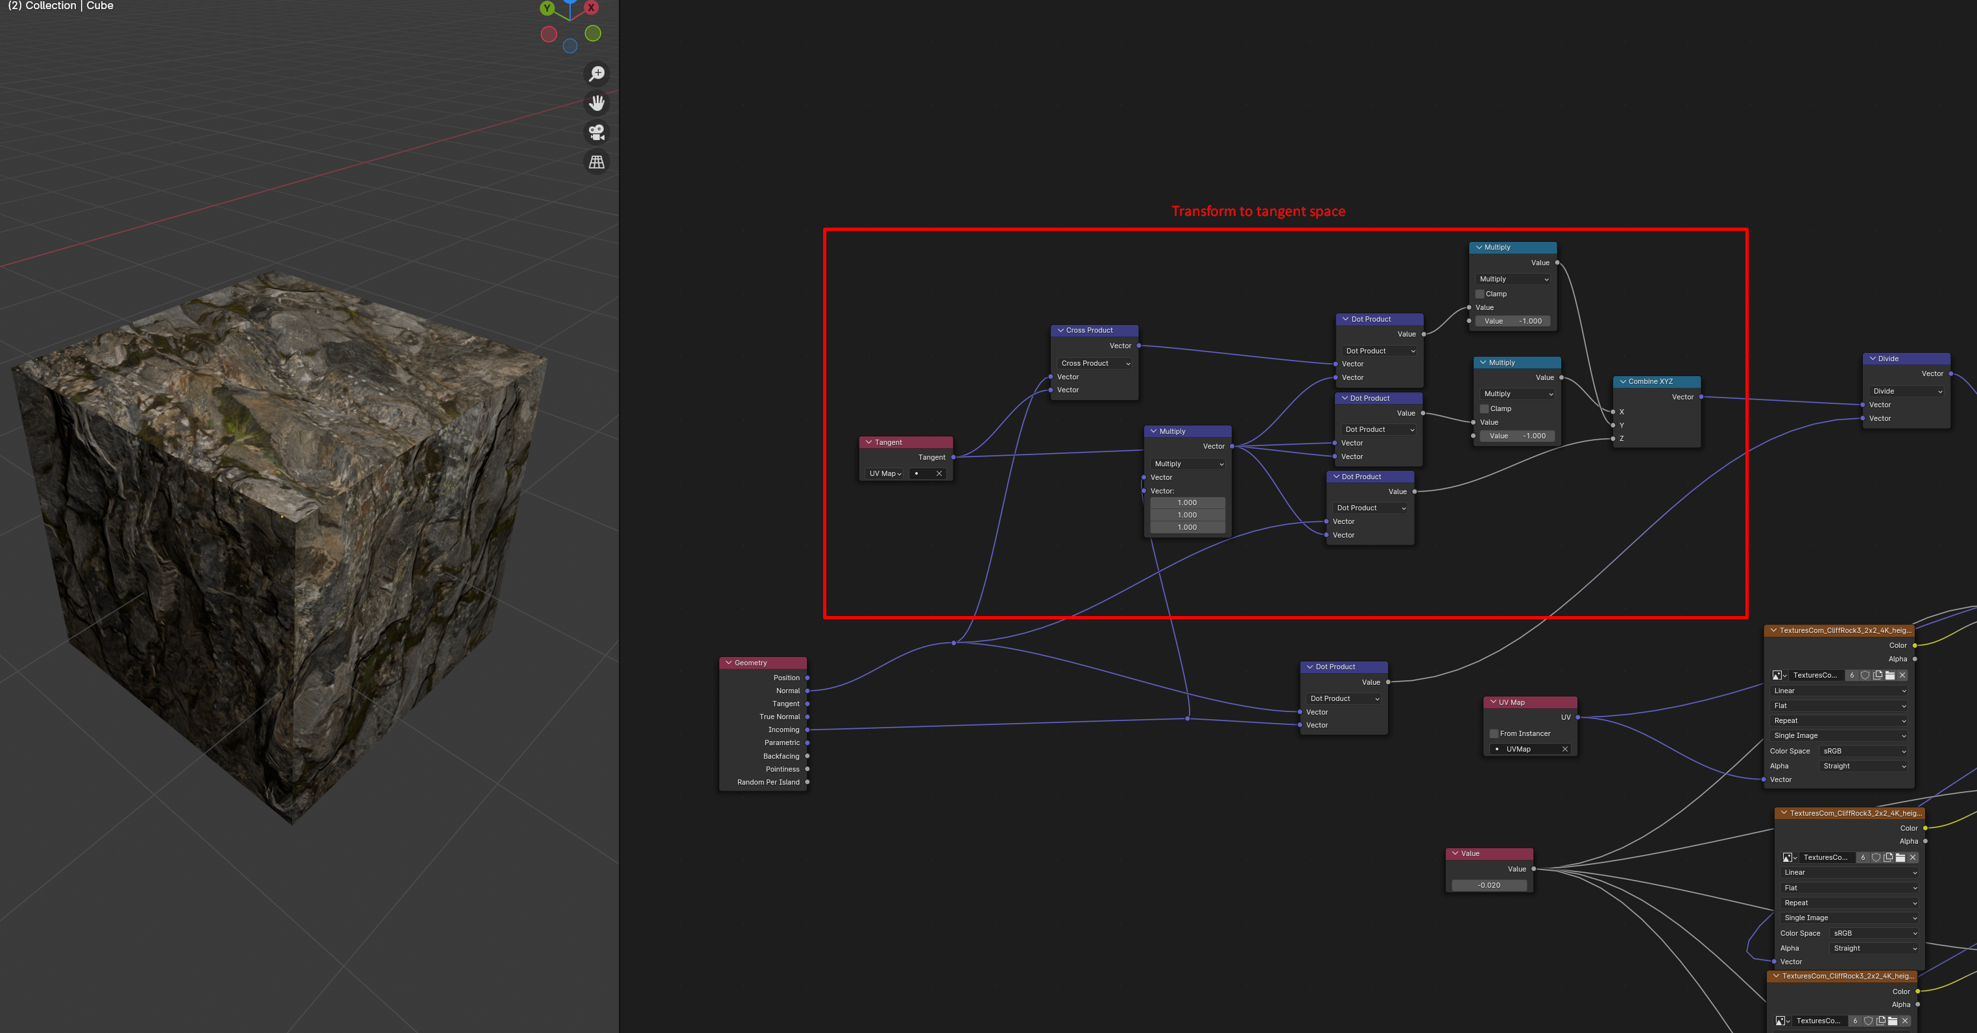The image size is (1977, 1033).
Task: Switch perspective/orthographic with the grid icon
Action: coord(596,162)
